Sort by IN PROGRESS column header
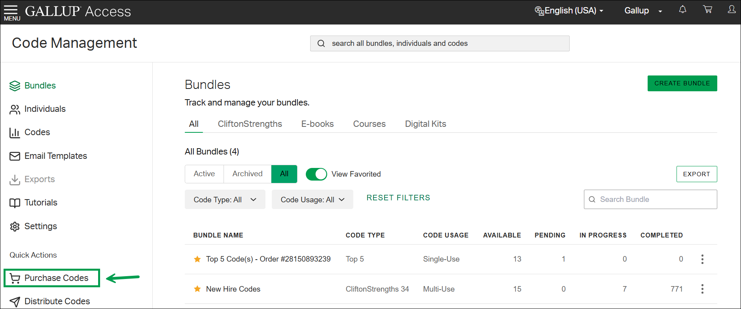The image size is (741, 309). [603, 236]
